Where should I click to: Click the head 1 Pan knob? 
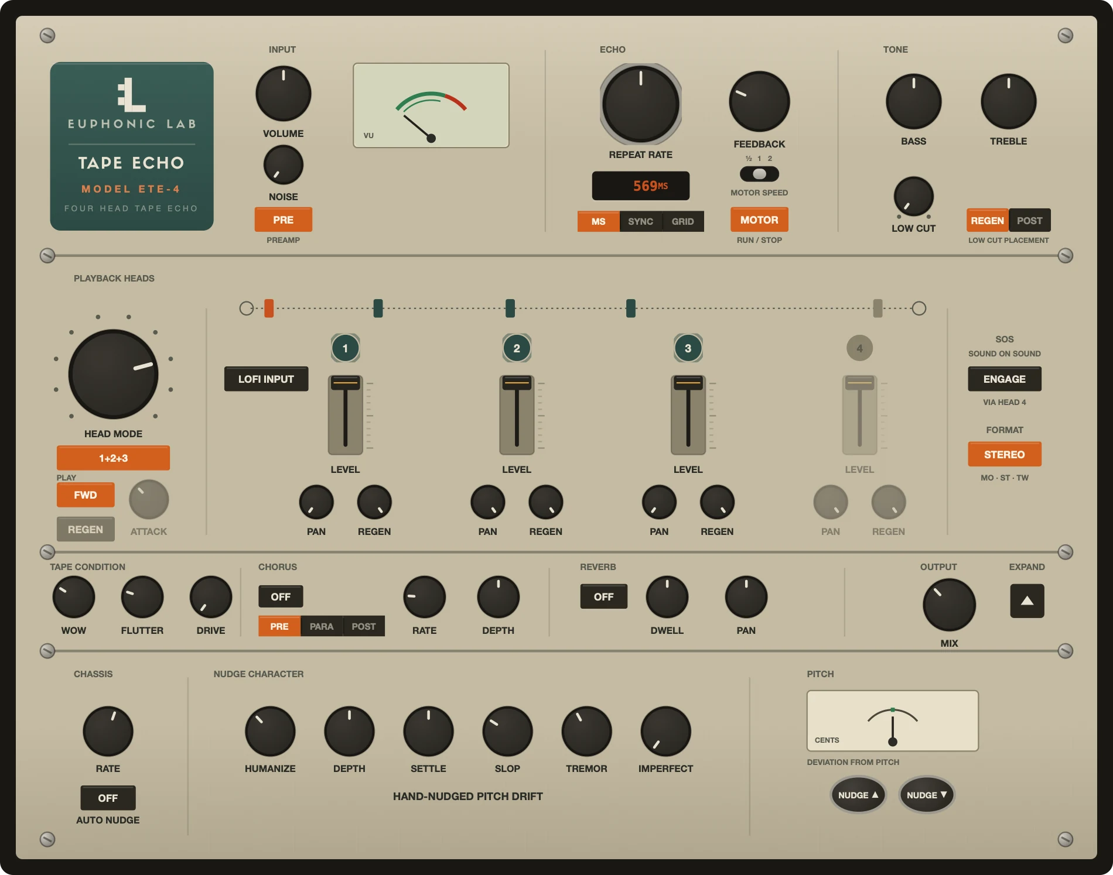pos(316,502)
